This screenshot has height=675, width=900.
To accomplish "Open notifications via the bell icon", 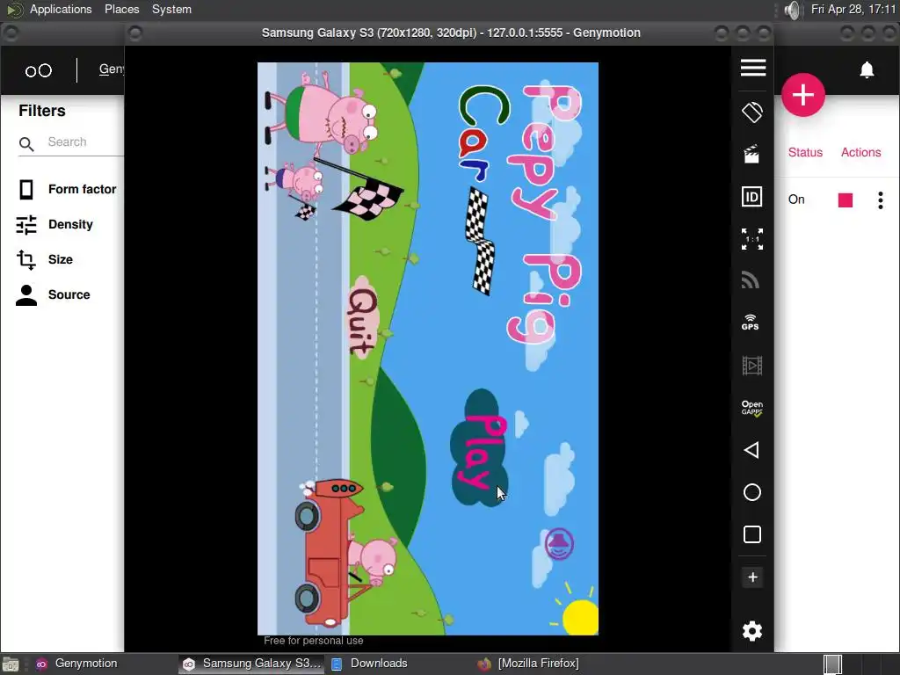I will (867, 70).
